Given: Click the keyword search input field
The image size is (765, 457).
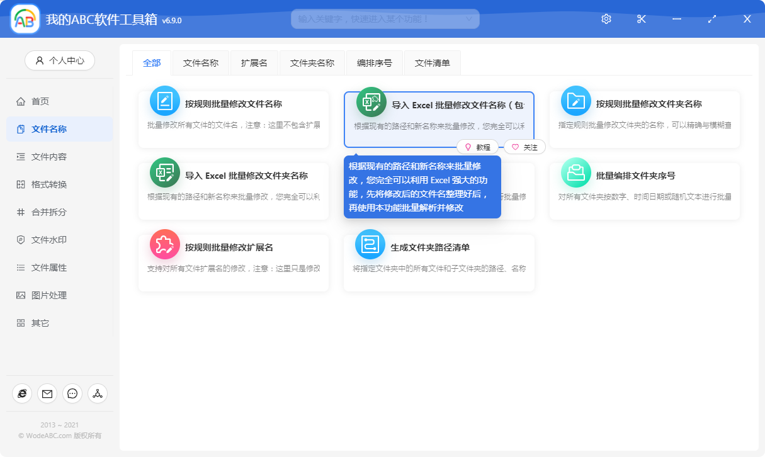Looking at the screenshot, I should [378, 19].
